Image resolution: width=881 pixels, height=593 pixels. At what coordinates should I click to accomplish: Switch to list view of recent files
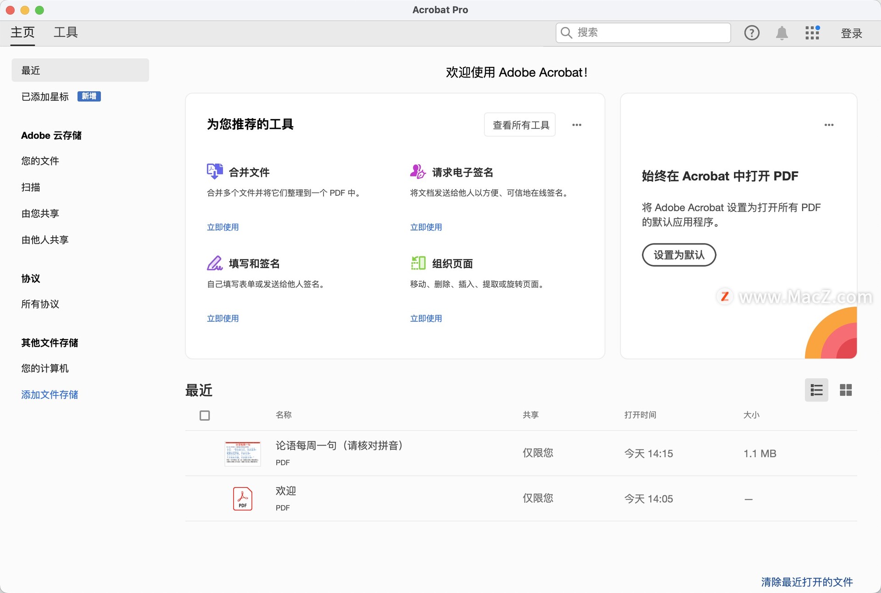tap(816, 390)
